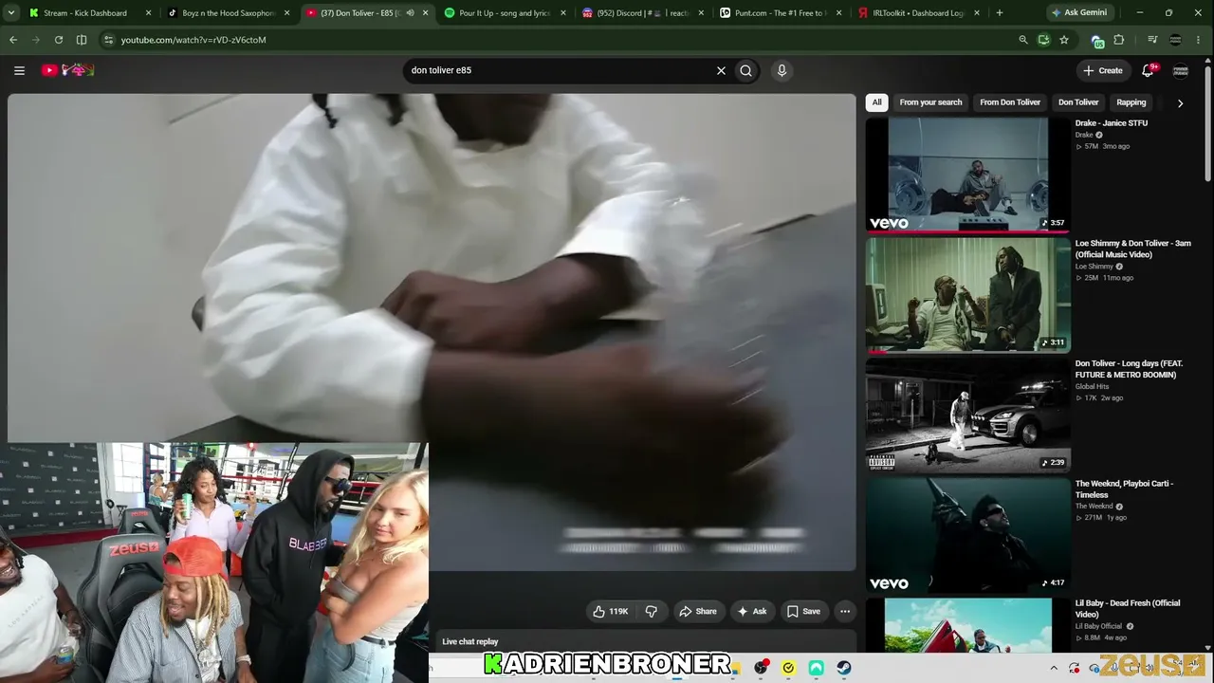Clear the search text with the X

[x=721, y=70]
